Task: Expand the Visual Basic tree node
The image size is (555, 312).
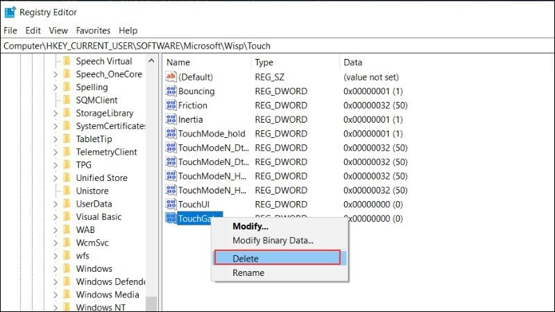Action: pyautogui.click(x=56, y=217)
